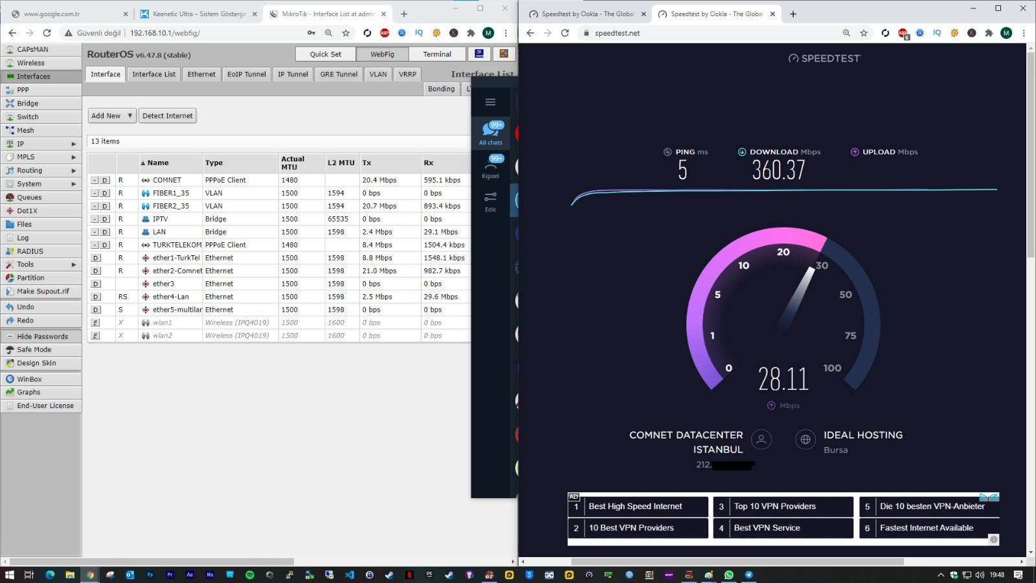Click the Make Supout.rif item
This screenshot has width=1036, height=583.
click(x=41, y=291)
